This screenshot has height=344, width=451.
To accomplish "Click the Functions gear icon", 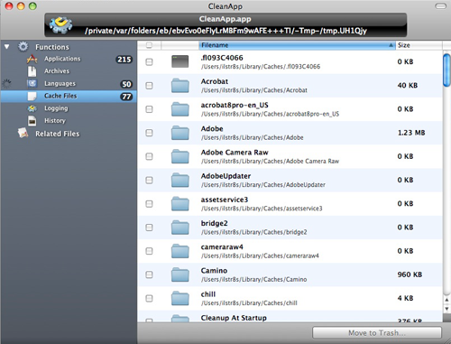I will click(x=23, y=47).
